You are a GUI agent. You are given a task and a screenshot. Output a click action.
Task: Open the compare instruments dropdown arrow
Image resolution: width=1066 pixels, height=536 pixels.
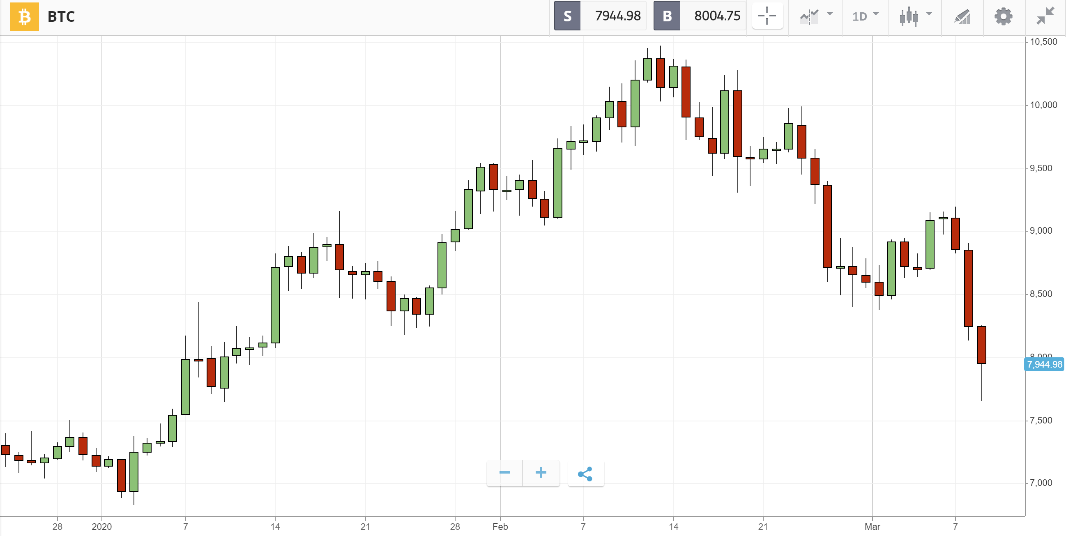coord(830,14)
